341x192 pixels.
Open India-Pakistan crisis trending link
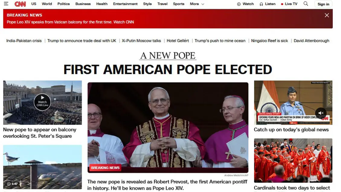coord(24,41)
